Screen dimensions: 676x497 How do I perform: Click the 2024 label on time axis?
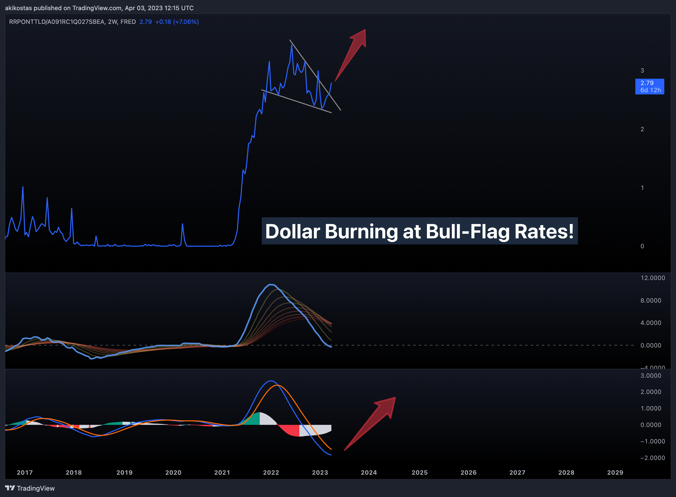click(369, 472)
